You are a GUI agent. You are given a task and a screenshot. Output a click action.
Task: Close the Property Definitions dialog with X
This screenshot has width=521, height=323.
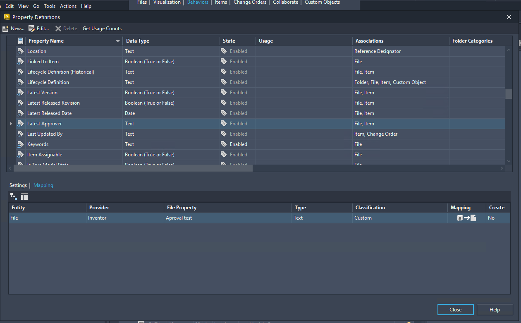[x=509, y=17]
